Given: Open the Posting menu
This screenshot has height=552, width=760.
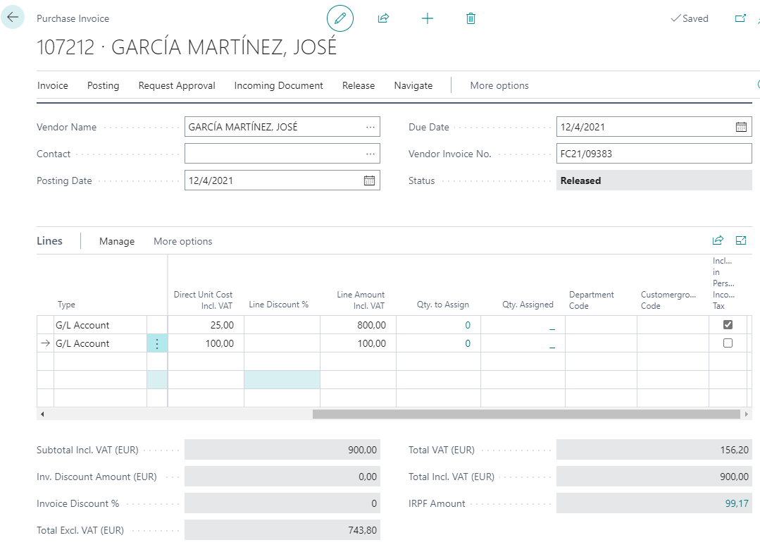Looking at the screenshot, I should (104, 85).
